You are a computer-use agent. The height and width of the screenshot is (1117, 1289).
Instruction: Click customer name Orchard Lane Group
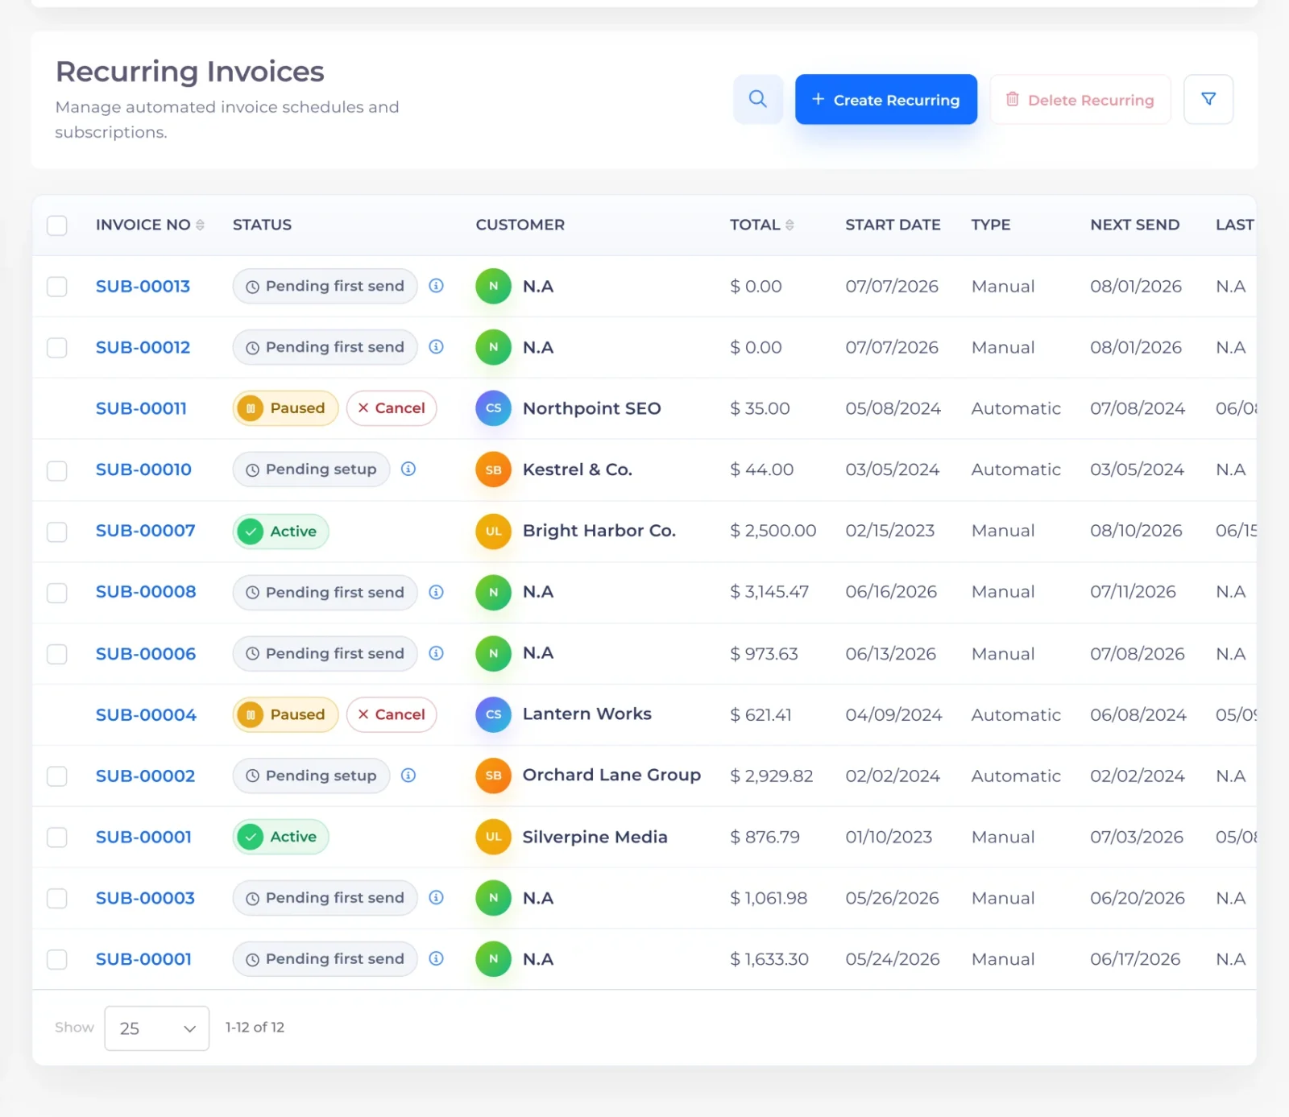[x=611, y=775]
